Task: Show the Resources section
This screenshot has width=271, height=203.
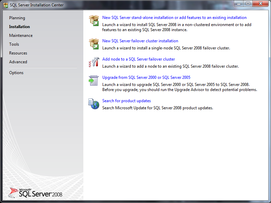Action: click(x=18, y=53)
